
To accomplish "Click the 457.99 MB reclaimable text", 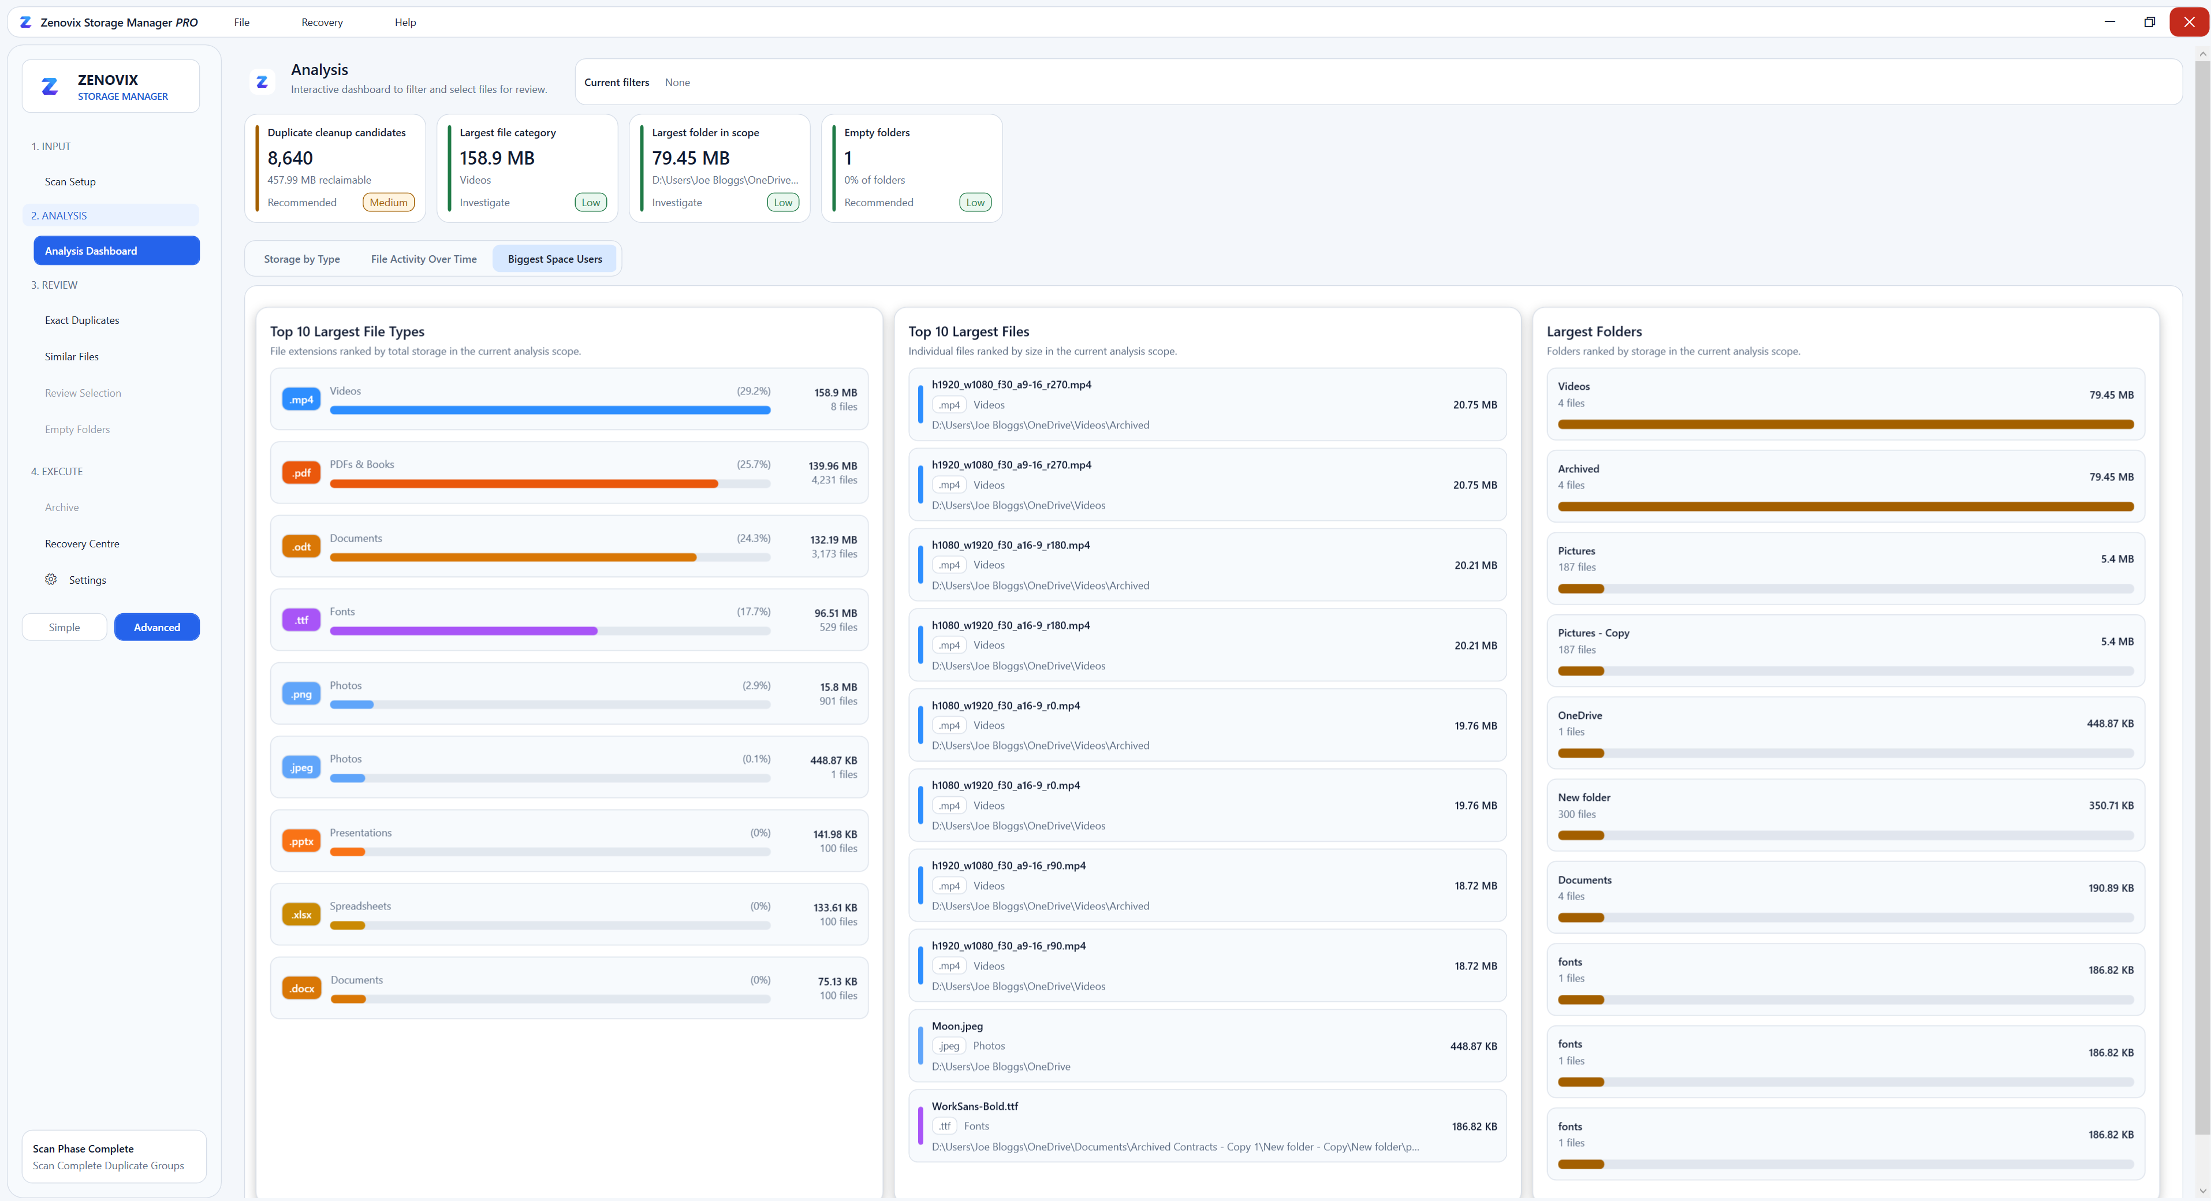I will coord(319,180).
